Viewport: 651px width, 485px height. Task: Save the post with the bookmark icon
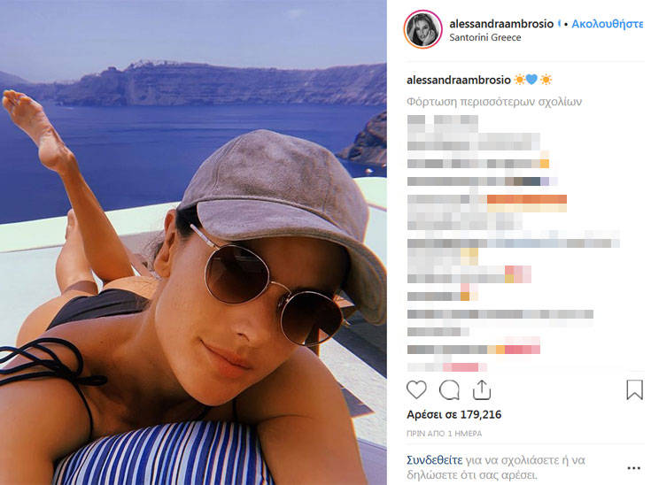coord(634,389)
